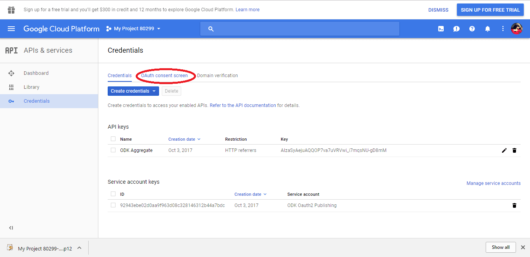The width and height of the screenshot is (530, 257).
Task: Delete the ODK Aggregate API key
Action: click(514, 150)
